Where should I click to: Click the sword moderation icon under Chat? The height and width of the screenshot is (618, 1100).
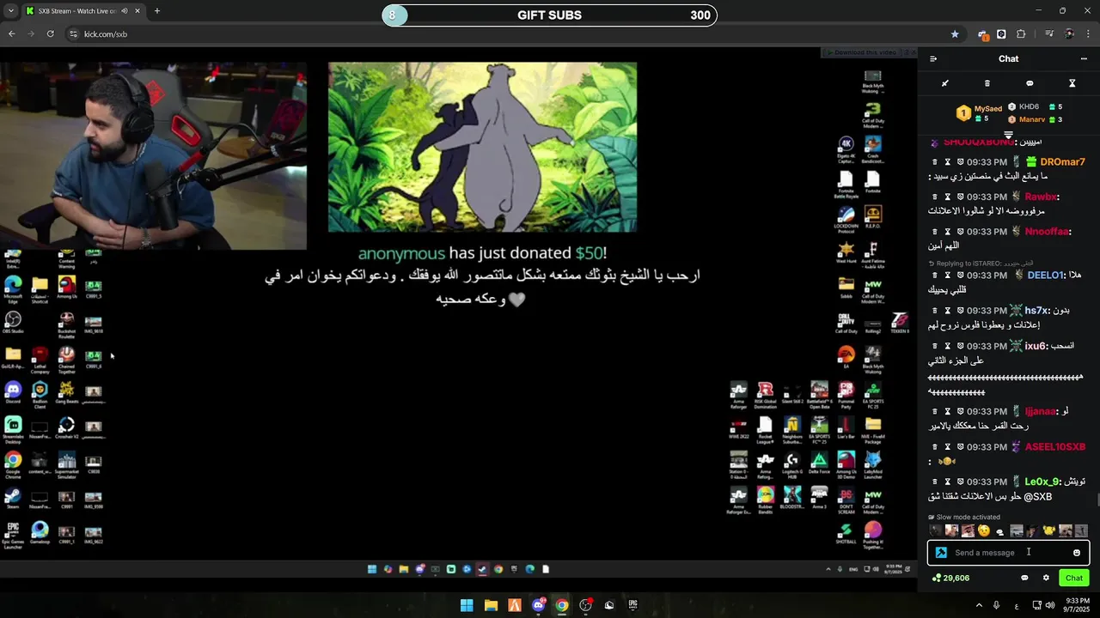945,83
